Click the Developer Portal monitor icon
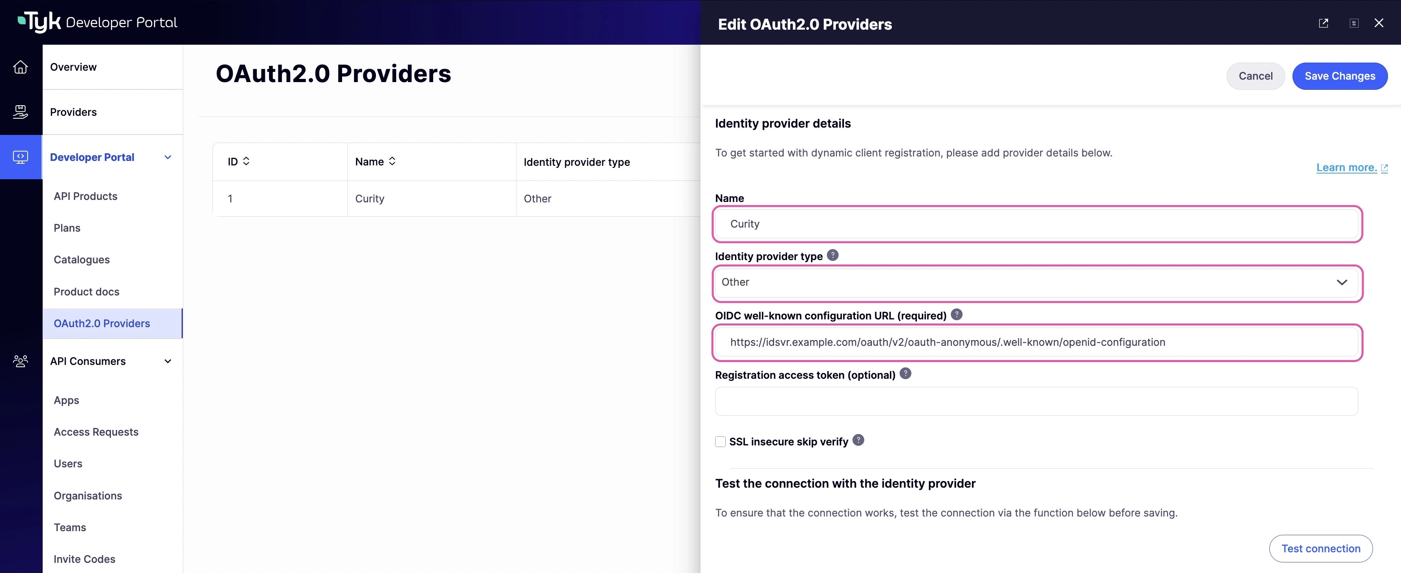 pos(21,157)
